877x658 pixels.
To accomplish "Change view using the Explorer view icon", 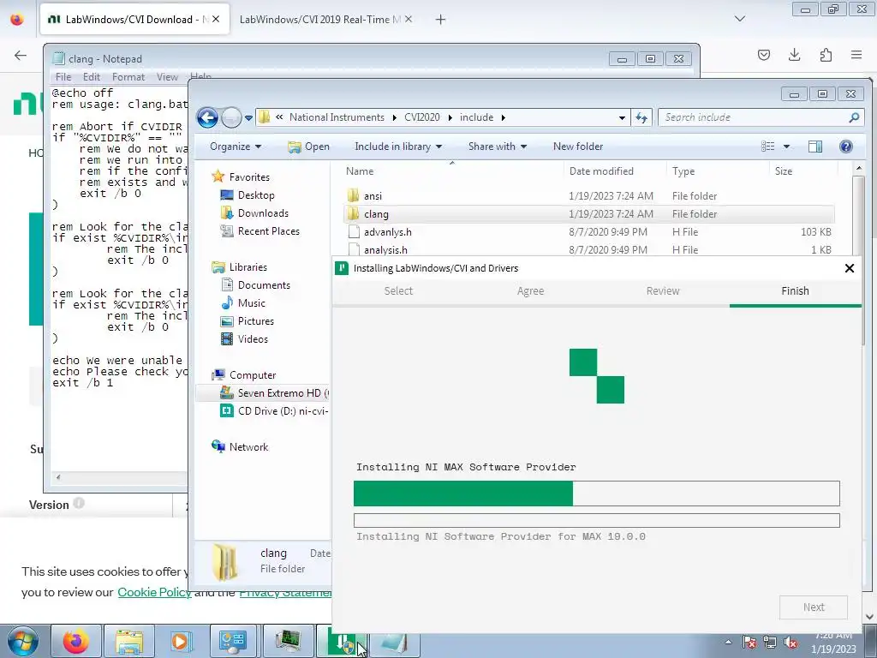I will tap(768, 147).
